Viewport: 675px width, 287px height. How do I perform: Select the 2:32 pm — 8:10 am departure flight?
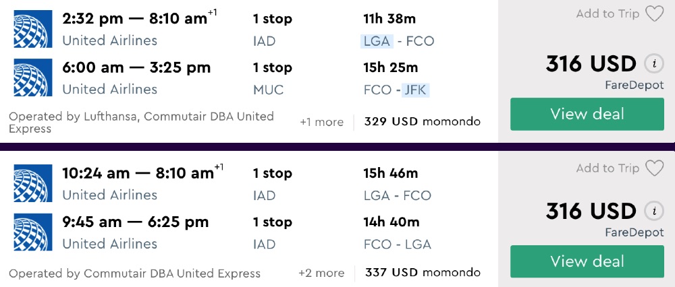pos(134,19)
